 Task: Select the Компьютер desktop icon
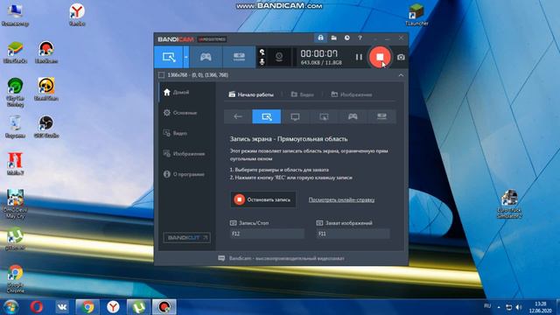click(15, 15)
